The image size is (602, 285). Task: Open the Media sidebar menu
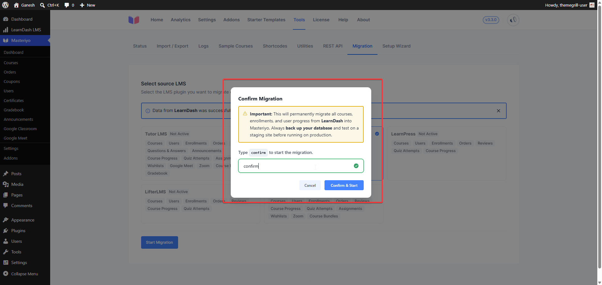(25, 184)
